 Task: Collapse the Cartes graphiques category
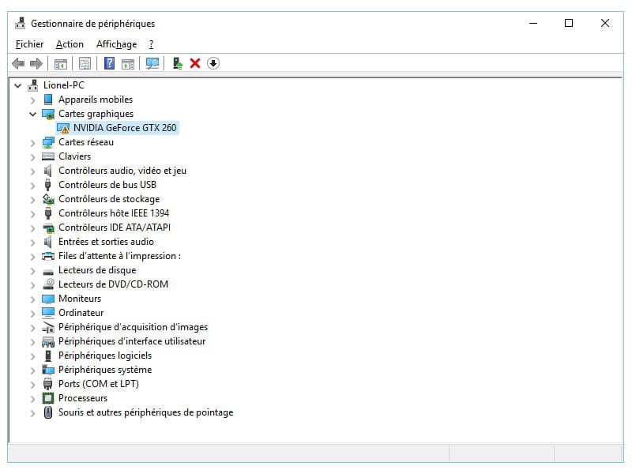point(32,114)
